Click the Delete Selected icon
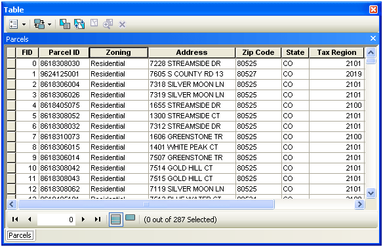 pyautogui.click(x=122, y=25)
